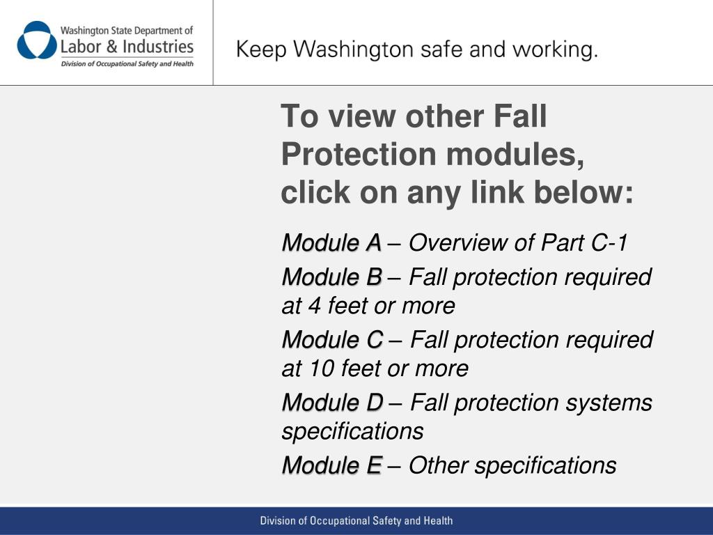This screenshot has width=713, height=535.
Task: Click the 'Other specifications' text
Action: point(512,465)
